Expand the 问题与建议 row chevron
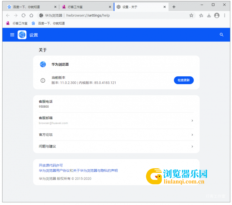The height and width of the screenshot is (205, 232). click(x=192, y=147)
